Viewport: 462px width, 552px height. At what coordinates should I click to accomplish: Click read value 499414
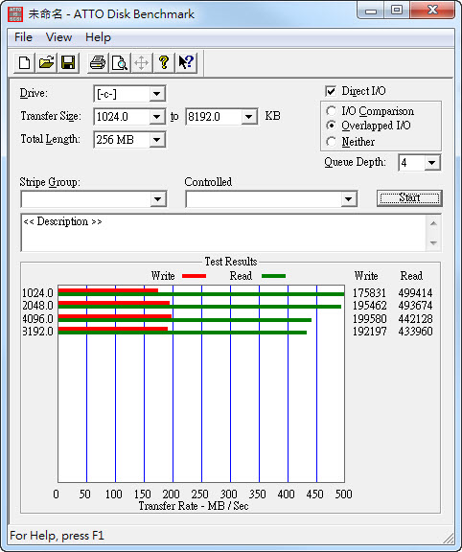(415, 293)
